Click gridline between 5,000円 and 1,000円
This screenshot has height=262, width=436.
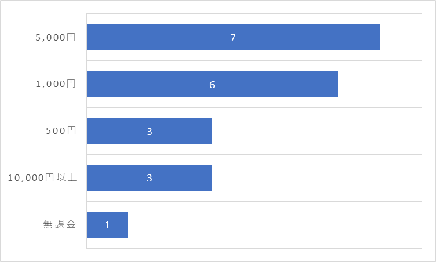[x=255, y=61]
